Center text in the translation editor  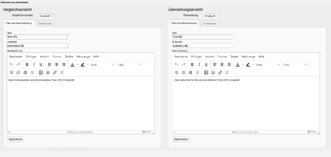(222, 65)
